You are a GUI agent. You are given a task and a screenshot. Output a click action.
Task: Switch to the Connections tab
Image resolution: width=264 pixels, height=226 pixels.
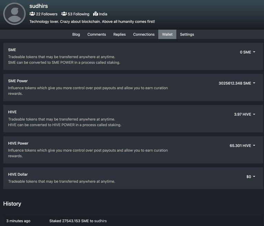[x=144, y=34]
